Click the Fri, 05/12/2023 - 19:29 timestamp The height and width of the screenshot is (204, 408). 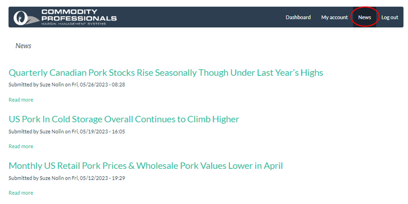click(x=98, y=178)
